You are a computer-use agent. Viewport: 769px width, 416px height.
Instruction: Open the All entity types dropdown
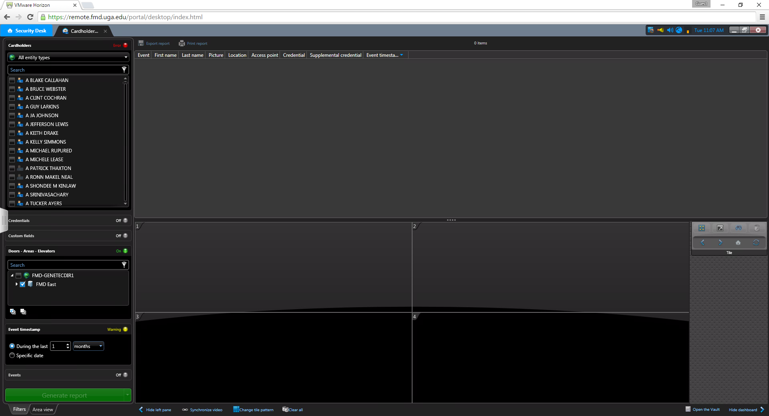pyautogui.click(x=68, y=58)
